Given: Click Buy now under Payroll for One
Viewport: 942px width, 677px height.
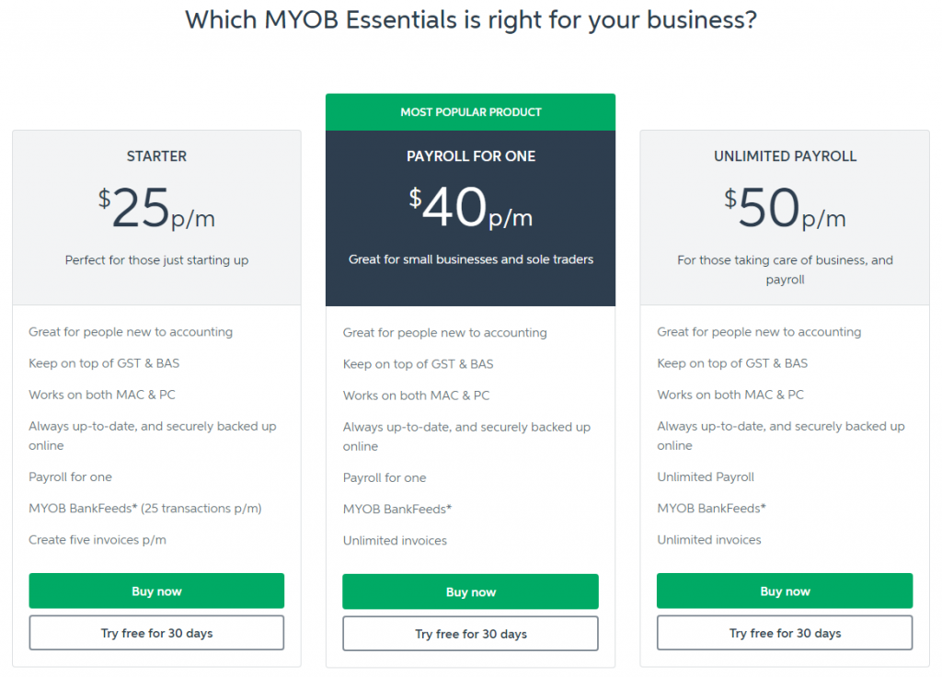Looking at the screenshot, I should (470, 591).
